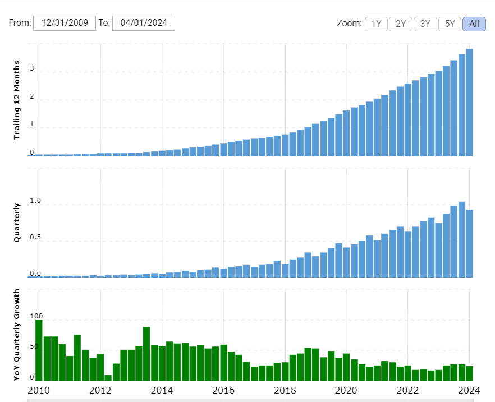
Task: Click the 1.0 tick label on Quarterly chart
Action: [35, 201]
